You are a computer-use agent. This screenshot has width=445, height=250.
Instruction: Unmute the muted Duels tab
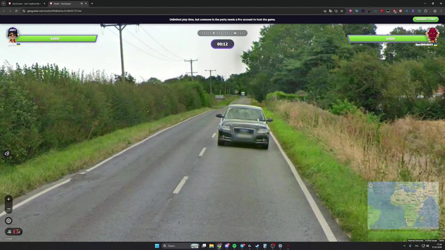coord(82,3)
